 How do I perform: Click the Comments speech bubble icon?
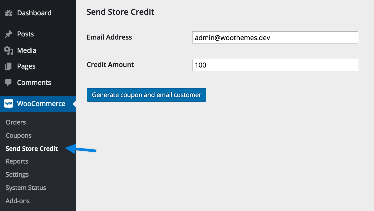tap(8, 83)
